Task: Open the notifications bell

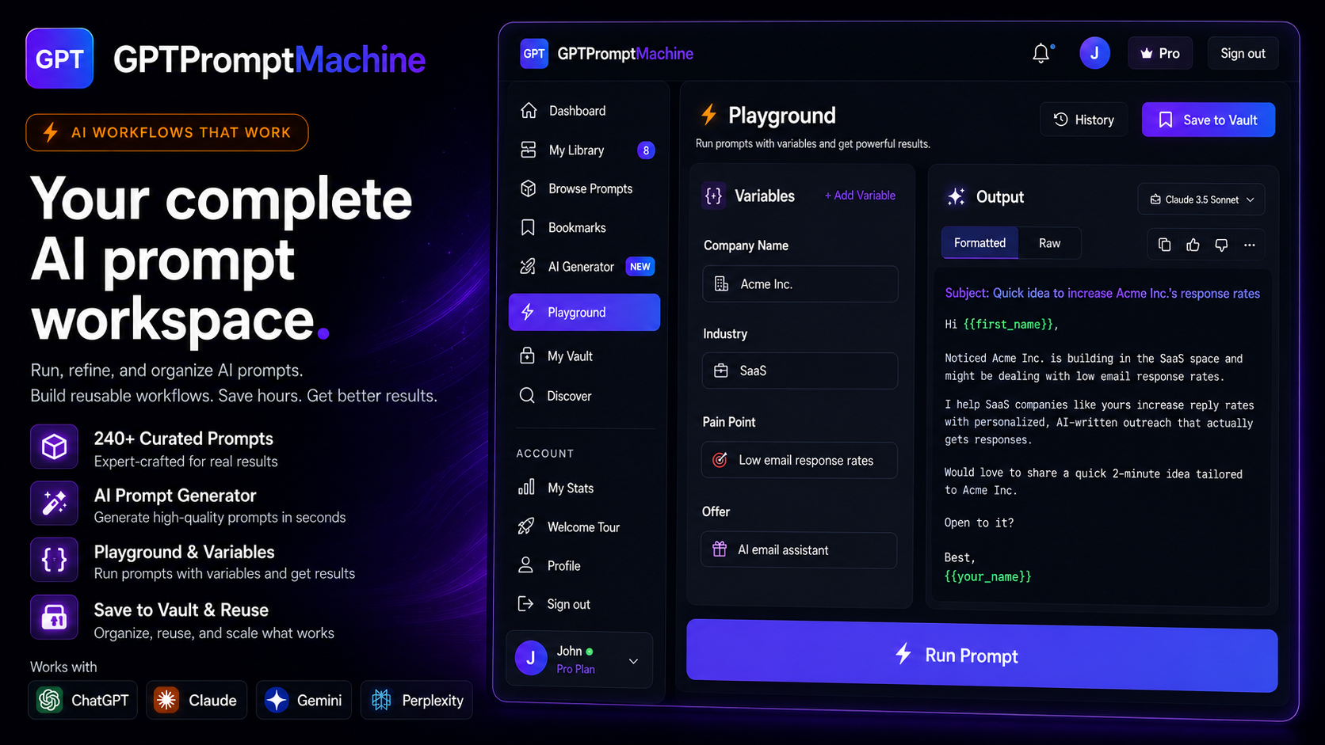Action: (1041, 54)
